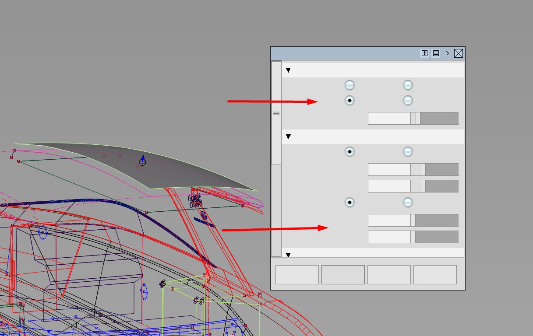Focus the third value field in second section

(x=389, y=220)
